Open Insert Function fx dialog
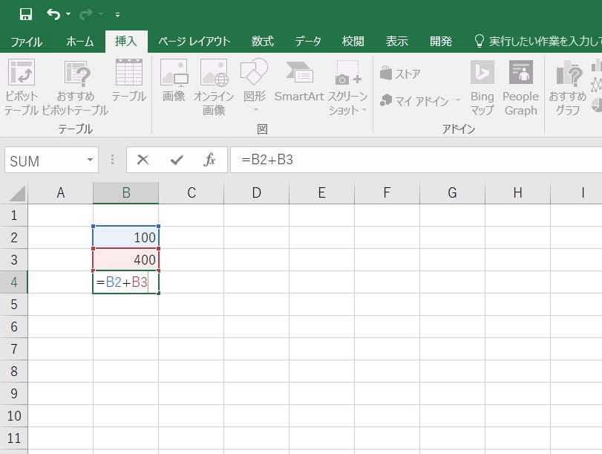Viewport: 602px width, 454px height. [209, 160]
